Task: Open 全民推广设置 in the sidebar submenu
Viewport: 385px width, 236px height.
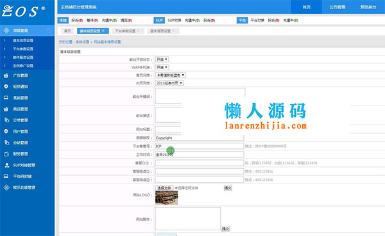Action: point(23,66)
